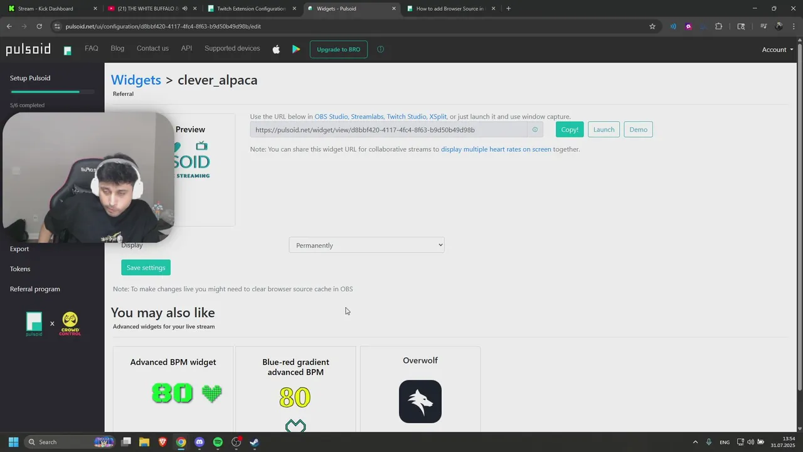Go to Widgets breadcrumb link
This screenshot has width=803, height=452.
pyautogui.click(x=136, y=80)
